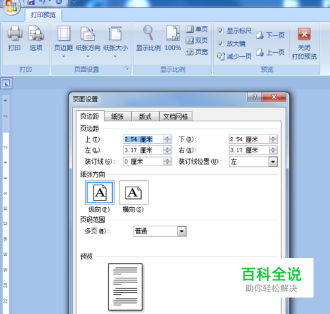Open Paper Orientation (纸张方向) ribbon menu
The image size is (330, 314).
click(88, 42)
